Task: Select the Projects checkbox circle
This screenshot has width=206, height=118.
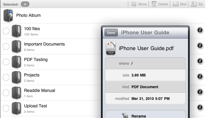Action: pos(6,78)
